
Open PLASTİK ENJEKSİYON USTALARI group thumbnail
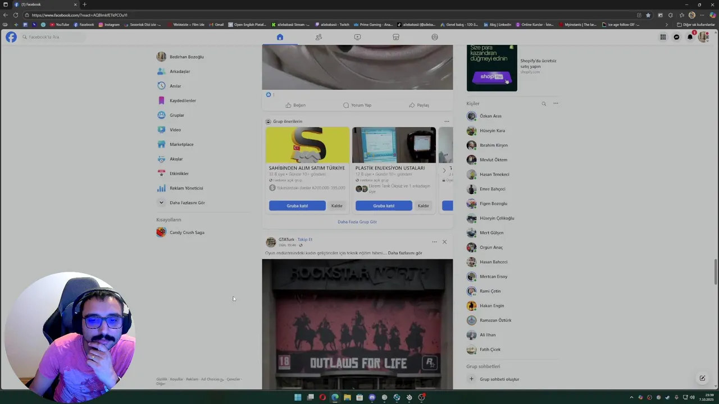[394, 145]
